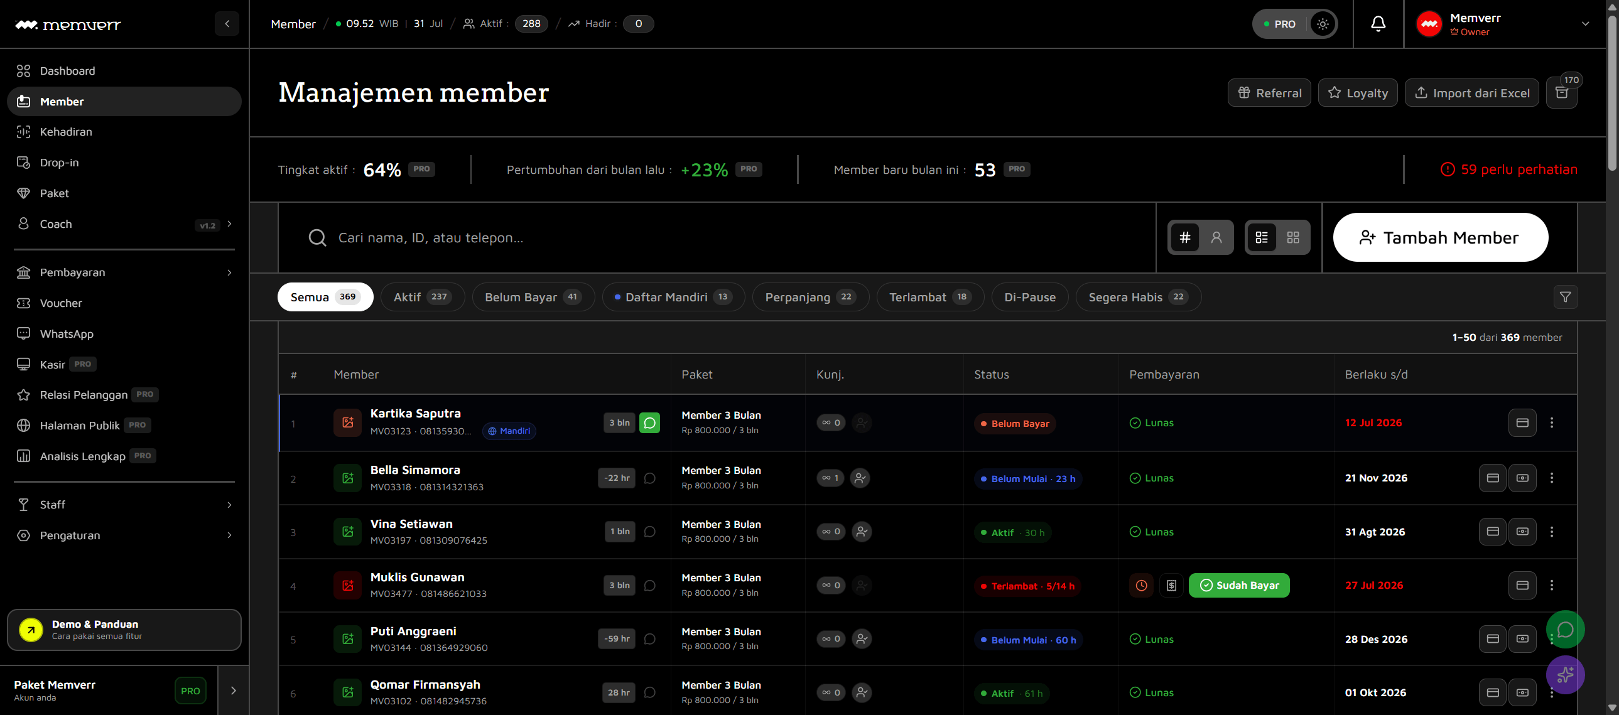Select the Terlambat 18 filter tab
Image resolution: width=1619 pixels, height=715 pixels.
(930, 297)
